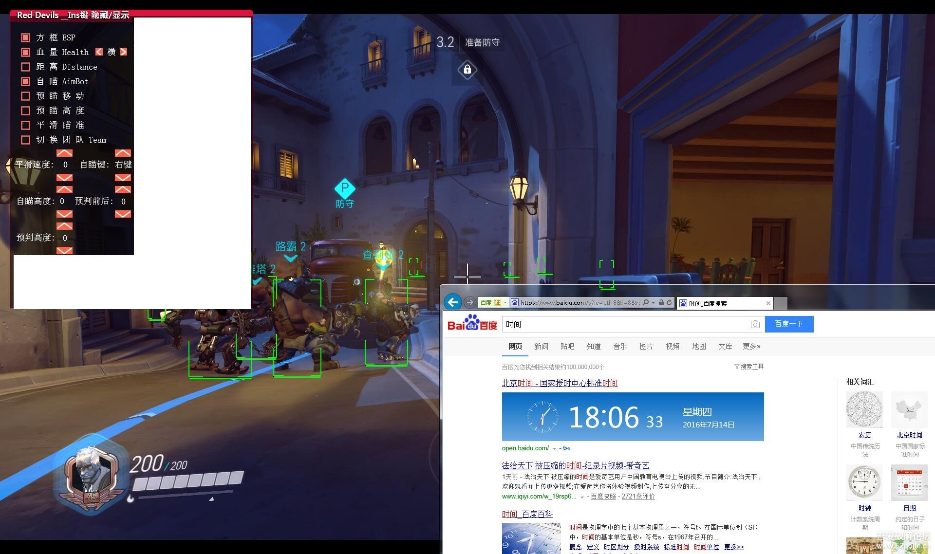
Task: Open the 时间_百度百科 result link
Action: coord(527,514)
